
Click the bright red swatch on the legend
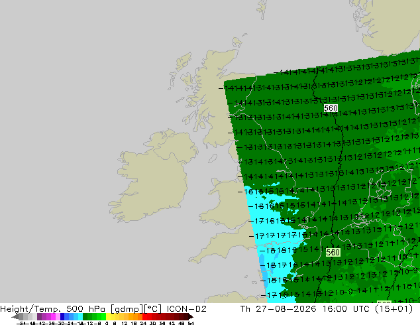(x=145, y=316)
